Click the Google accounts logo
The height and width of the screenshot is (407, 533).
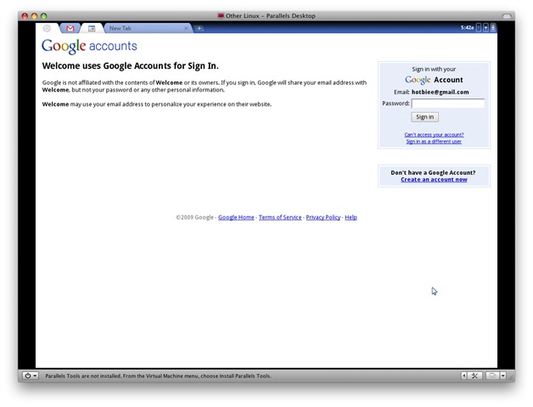click(89, 47)
